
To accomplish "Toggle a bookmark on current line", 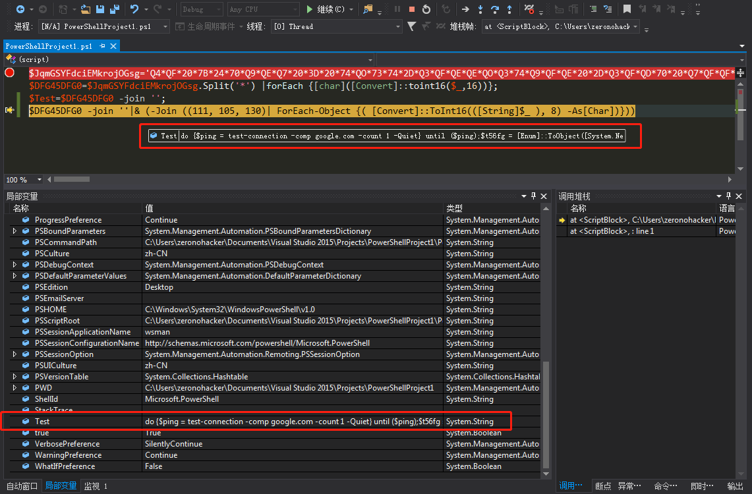I will 627,9.
